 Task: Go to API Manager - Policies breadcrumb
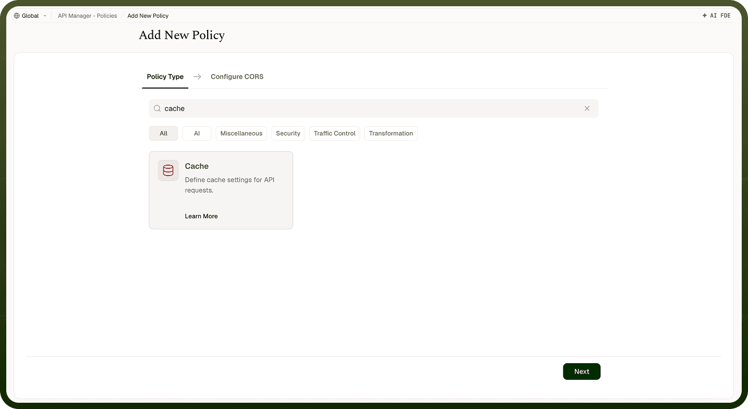88,16
